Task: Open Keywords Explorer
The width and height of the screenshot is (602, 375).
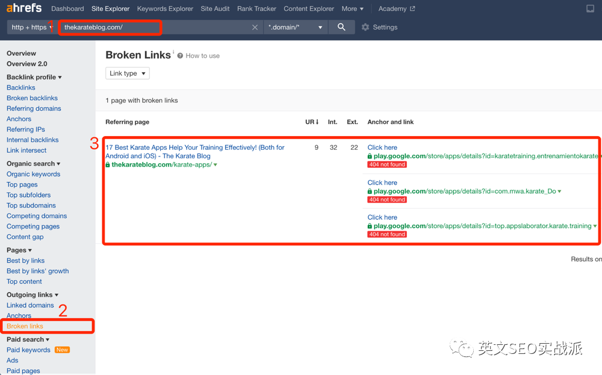Action: (165, 8)
